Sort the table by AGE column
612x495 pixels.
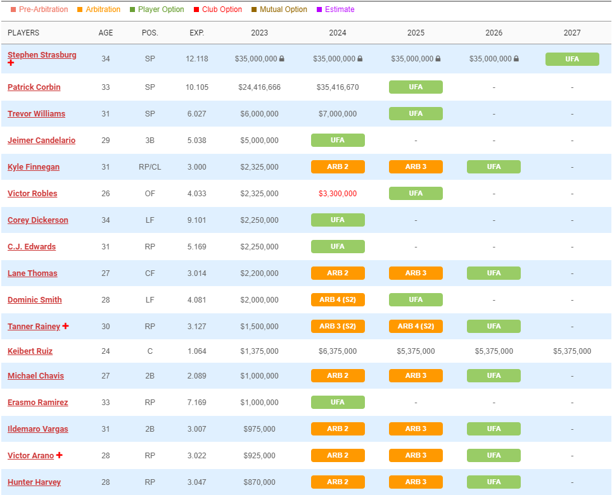pos(106,33)
